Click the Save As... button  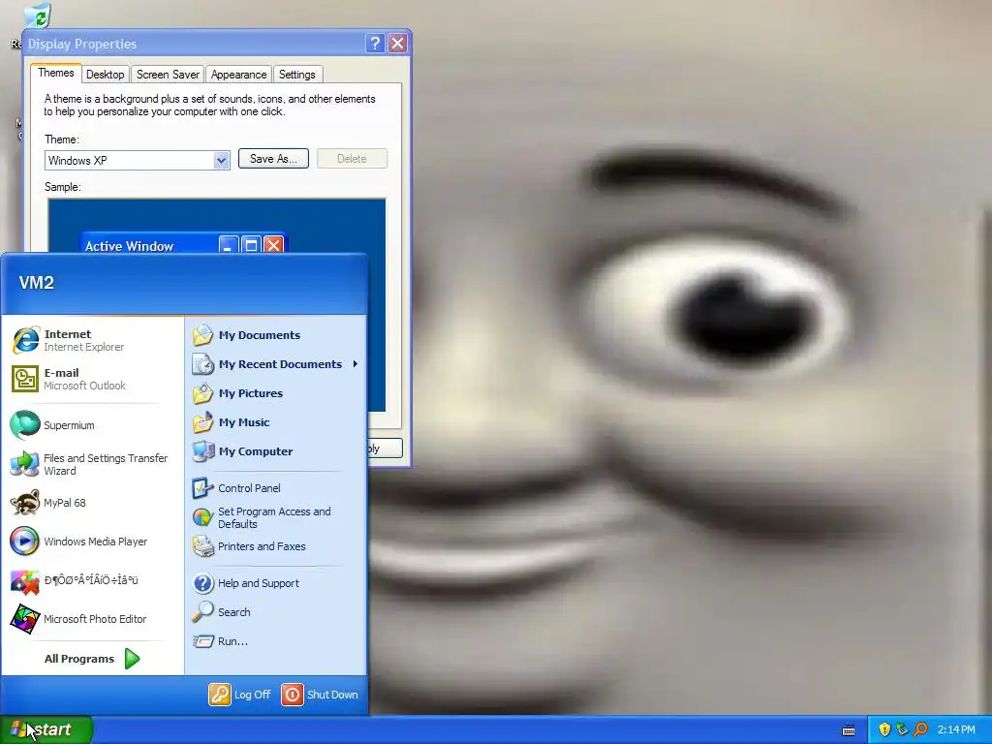(273, 159)
